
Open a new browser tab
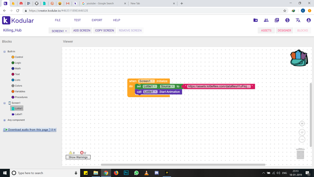tap(182, 3)
